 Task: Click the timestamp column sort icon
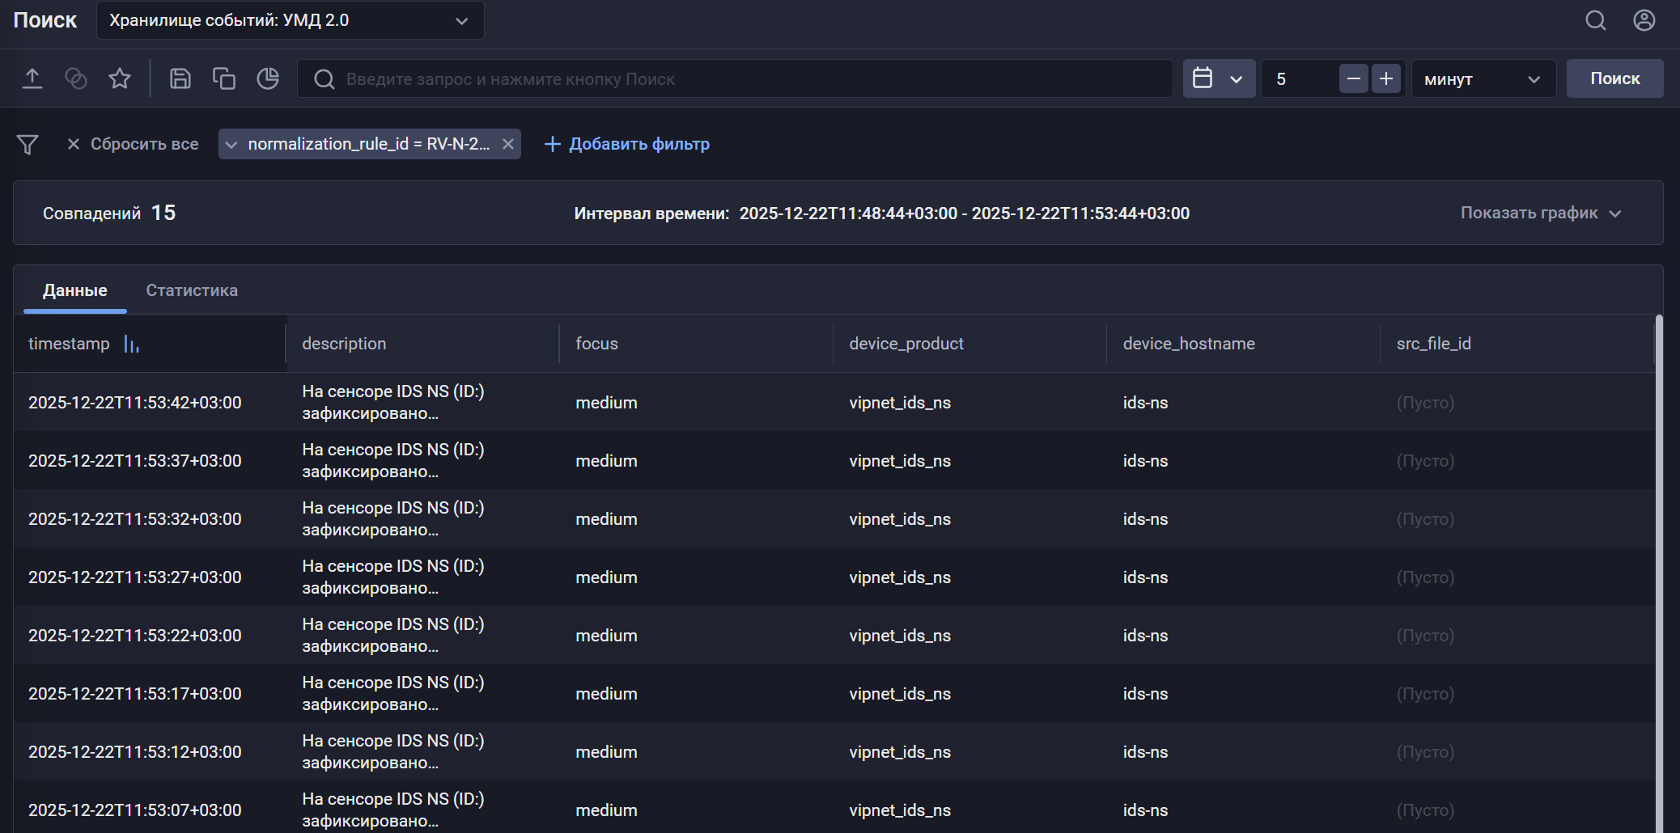point(132,345)
